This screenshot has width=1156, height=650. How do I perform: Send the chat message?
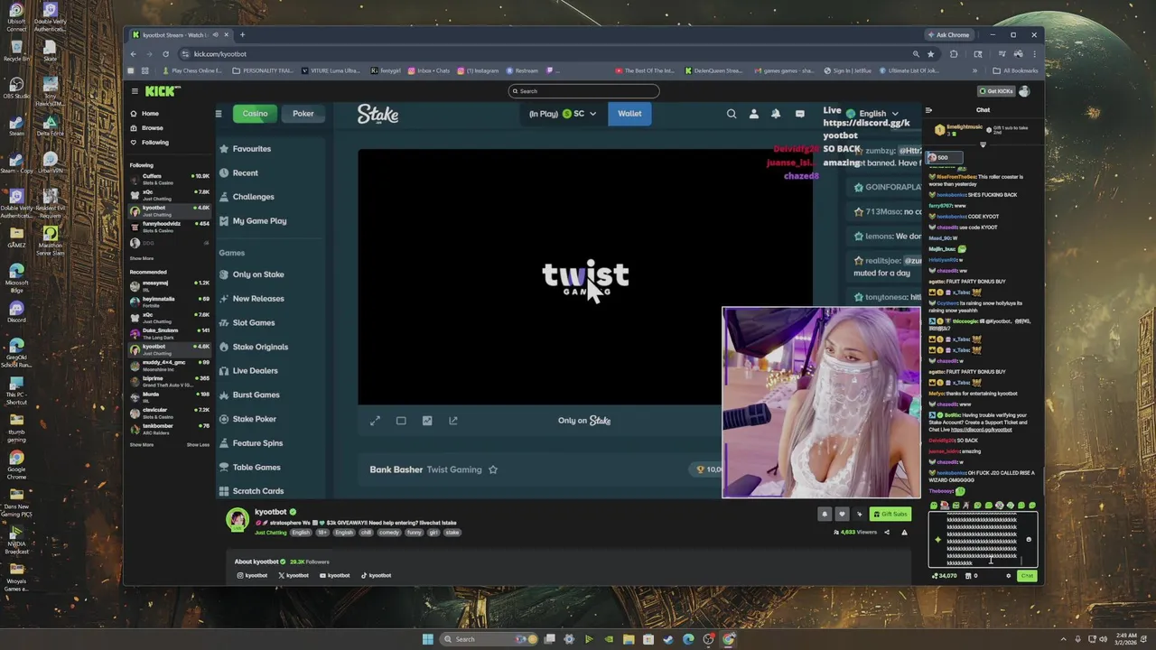[x=1027, y=576]
